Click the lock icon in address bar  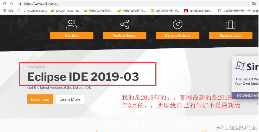coord(20,4)
